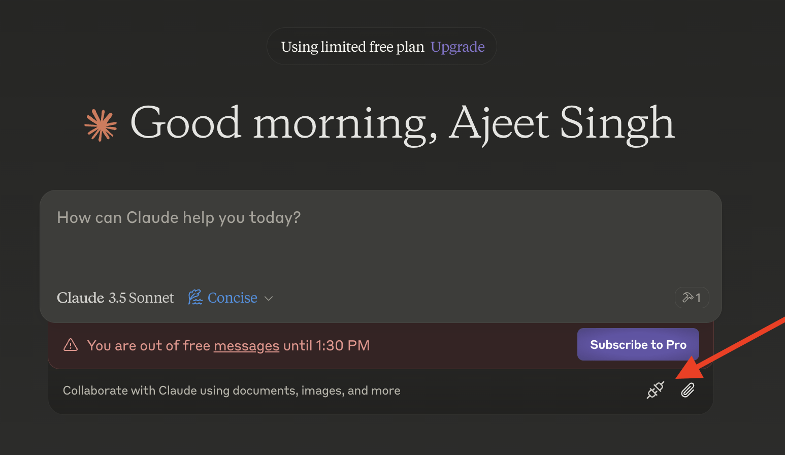Screen dimensions: 785x455
Task: Open the plug connector integrations icon
Action: click(x=655, y=390)
